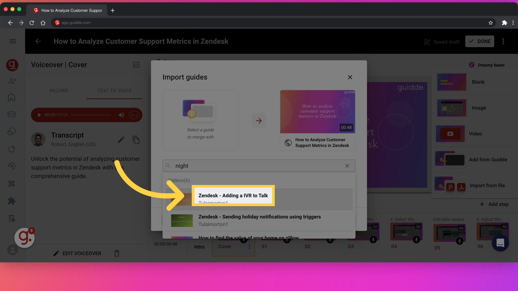Select the Zendesk holiday notifications guide
Screen dimensions: 518x291
click(x=259, y=220)
